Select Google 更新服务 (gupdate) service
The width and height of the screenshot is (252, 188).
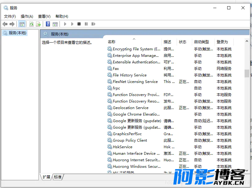[137, 121]
